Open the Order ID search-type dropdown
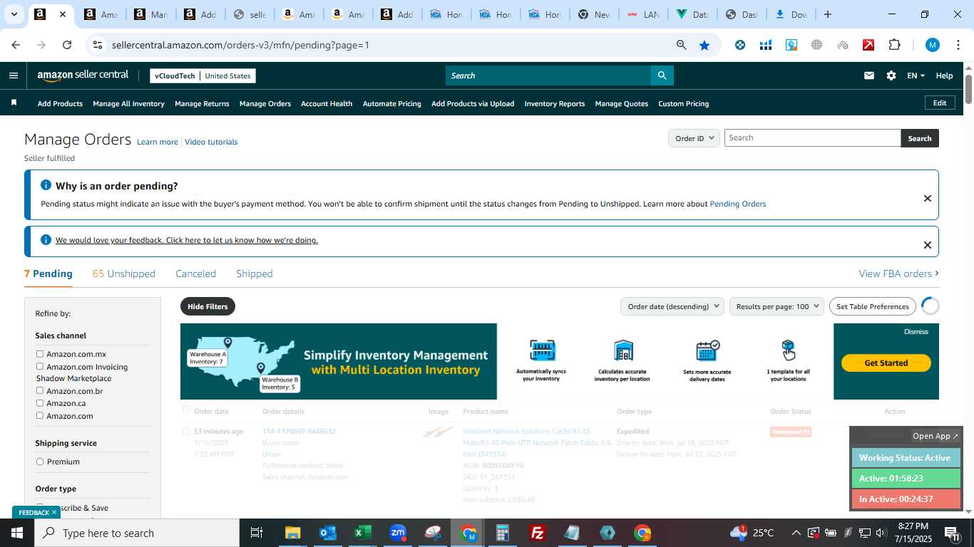Image resolution: width=974 pixels, height=547 pixels. click(693, 138)
